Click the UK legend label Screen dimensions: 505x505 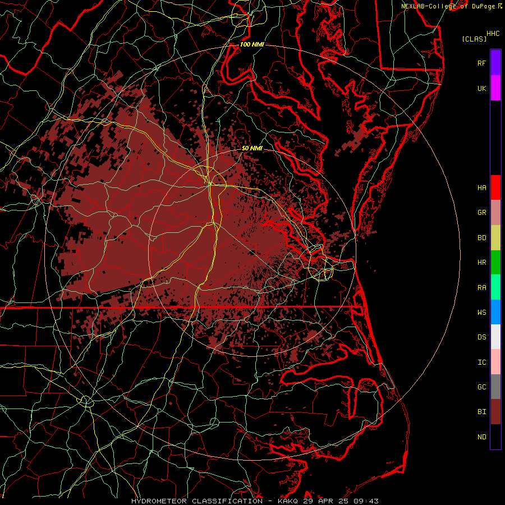pos(481,88)
